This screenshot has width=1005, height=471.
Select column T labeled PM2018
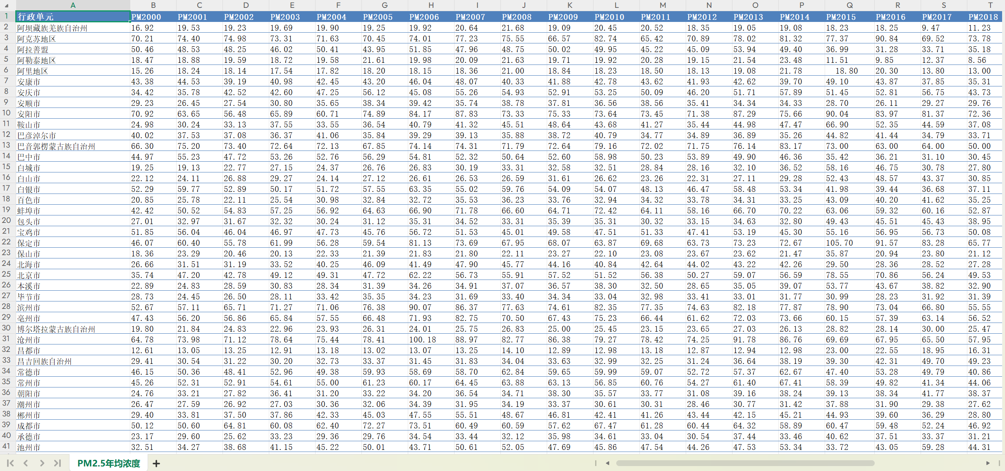[x=991, y=5]
